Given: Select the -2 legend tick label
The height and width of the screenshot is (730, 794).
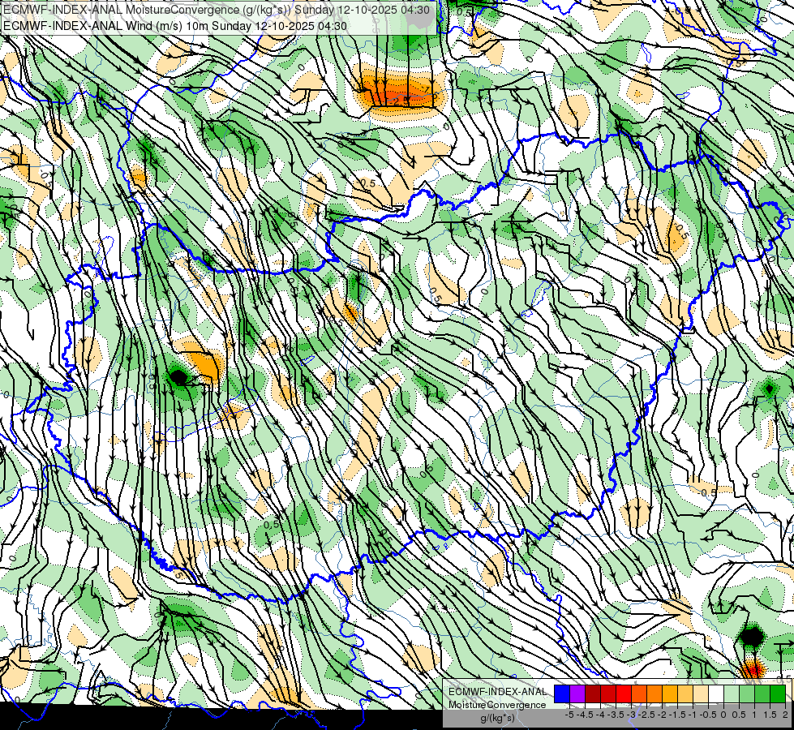Looking at the screenshot, I should point(663,715).
